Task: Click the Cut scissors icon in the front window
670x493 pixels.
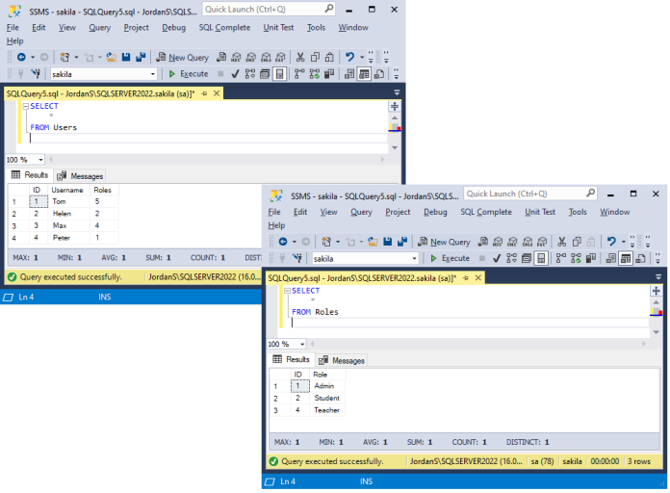Action: [x=564, y=242]
